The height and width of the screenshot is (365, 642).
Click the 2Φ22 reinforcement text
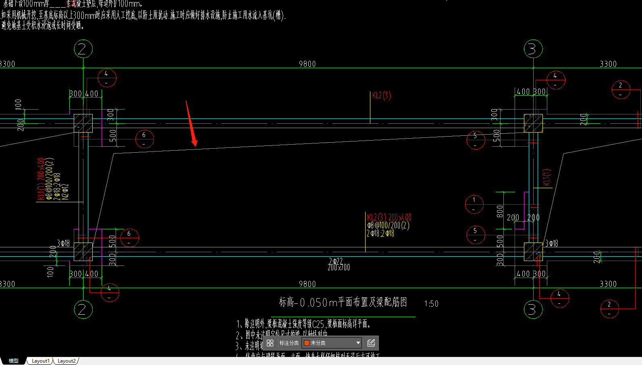point(336,261)
